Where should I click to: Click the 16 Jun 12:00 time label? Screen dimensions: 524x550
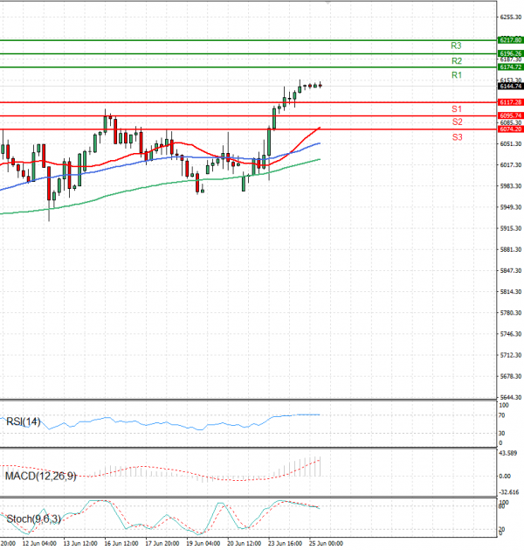coord(121,543)
